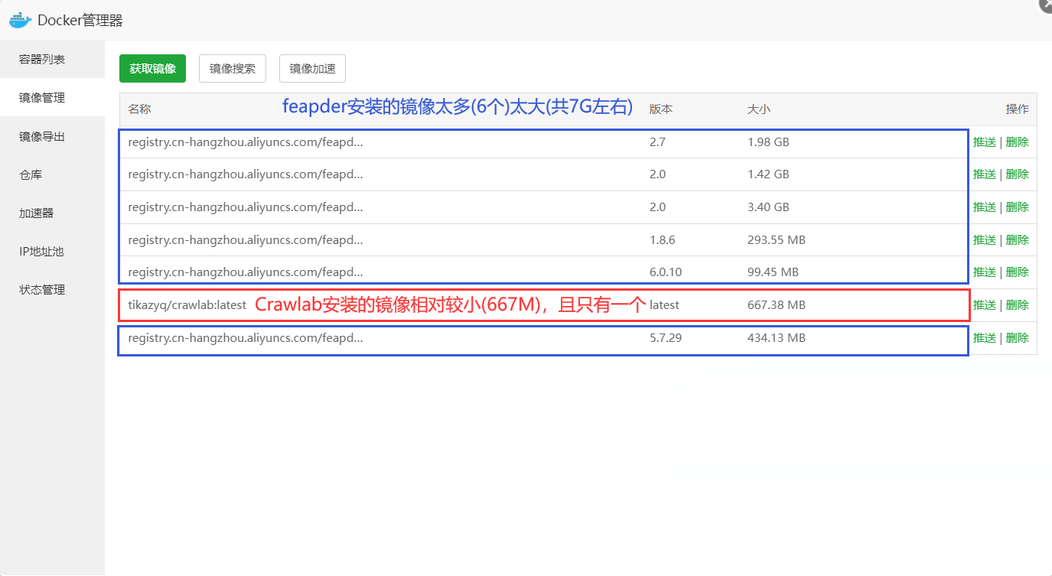
Task: Delete the 1.42 GB version 2.0 image
Action: coord(1017,174)
